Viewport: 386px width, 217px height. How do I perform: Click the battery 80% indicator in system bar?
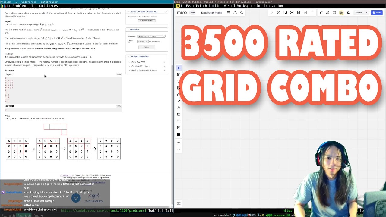coord(261,215)
